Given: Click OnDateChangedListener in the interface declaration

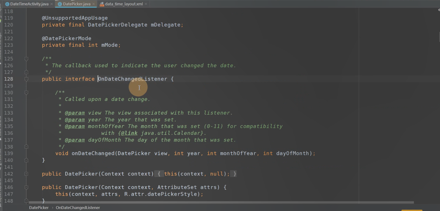Looking at the screenshot, I should [x=132, y=79].
